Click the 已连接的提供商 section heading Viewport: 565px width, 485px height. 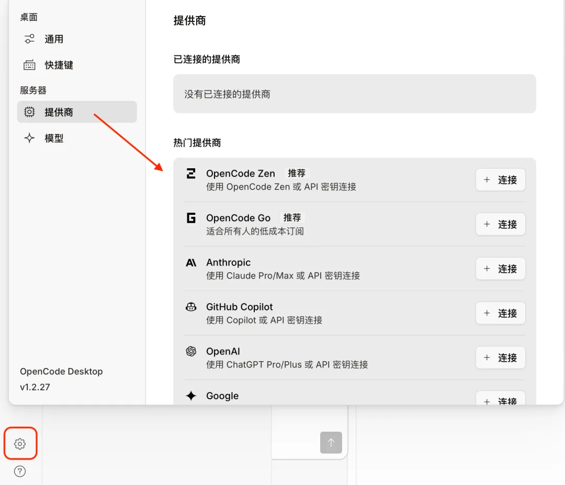click(x=207, y=59)
